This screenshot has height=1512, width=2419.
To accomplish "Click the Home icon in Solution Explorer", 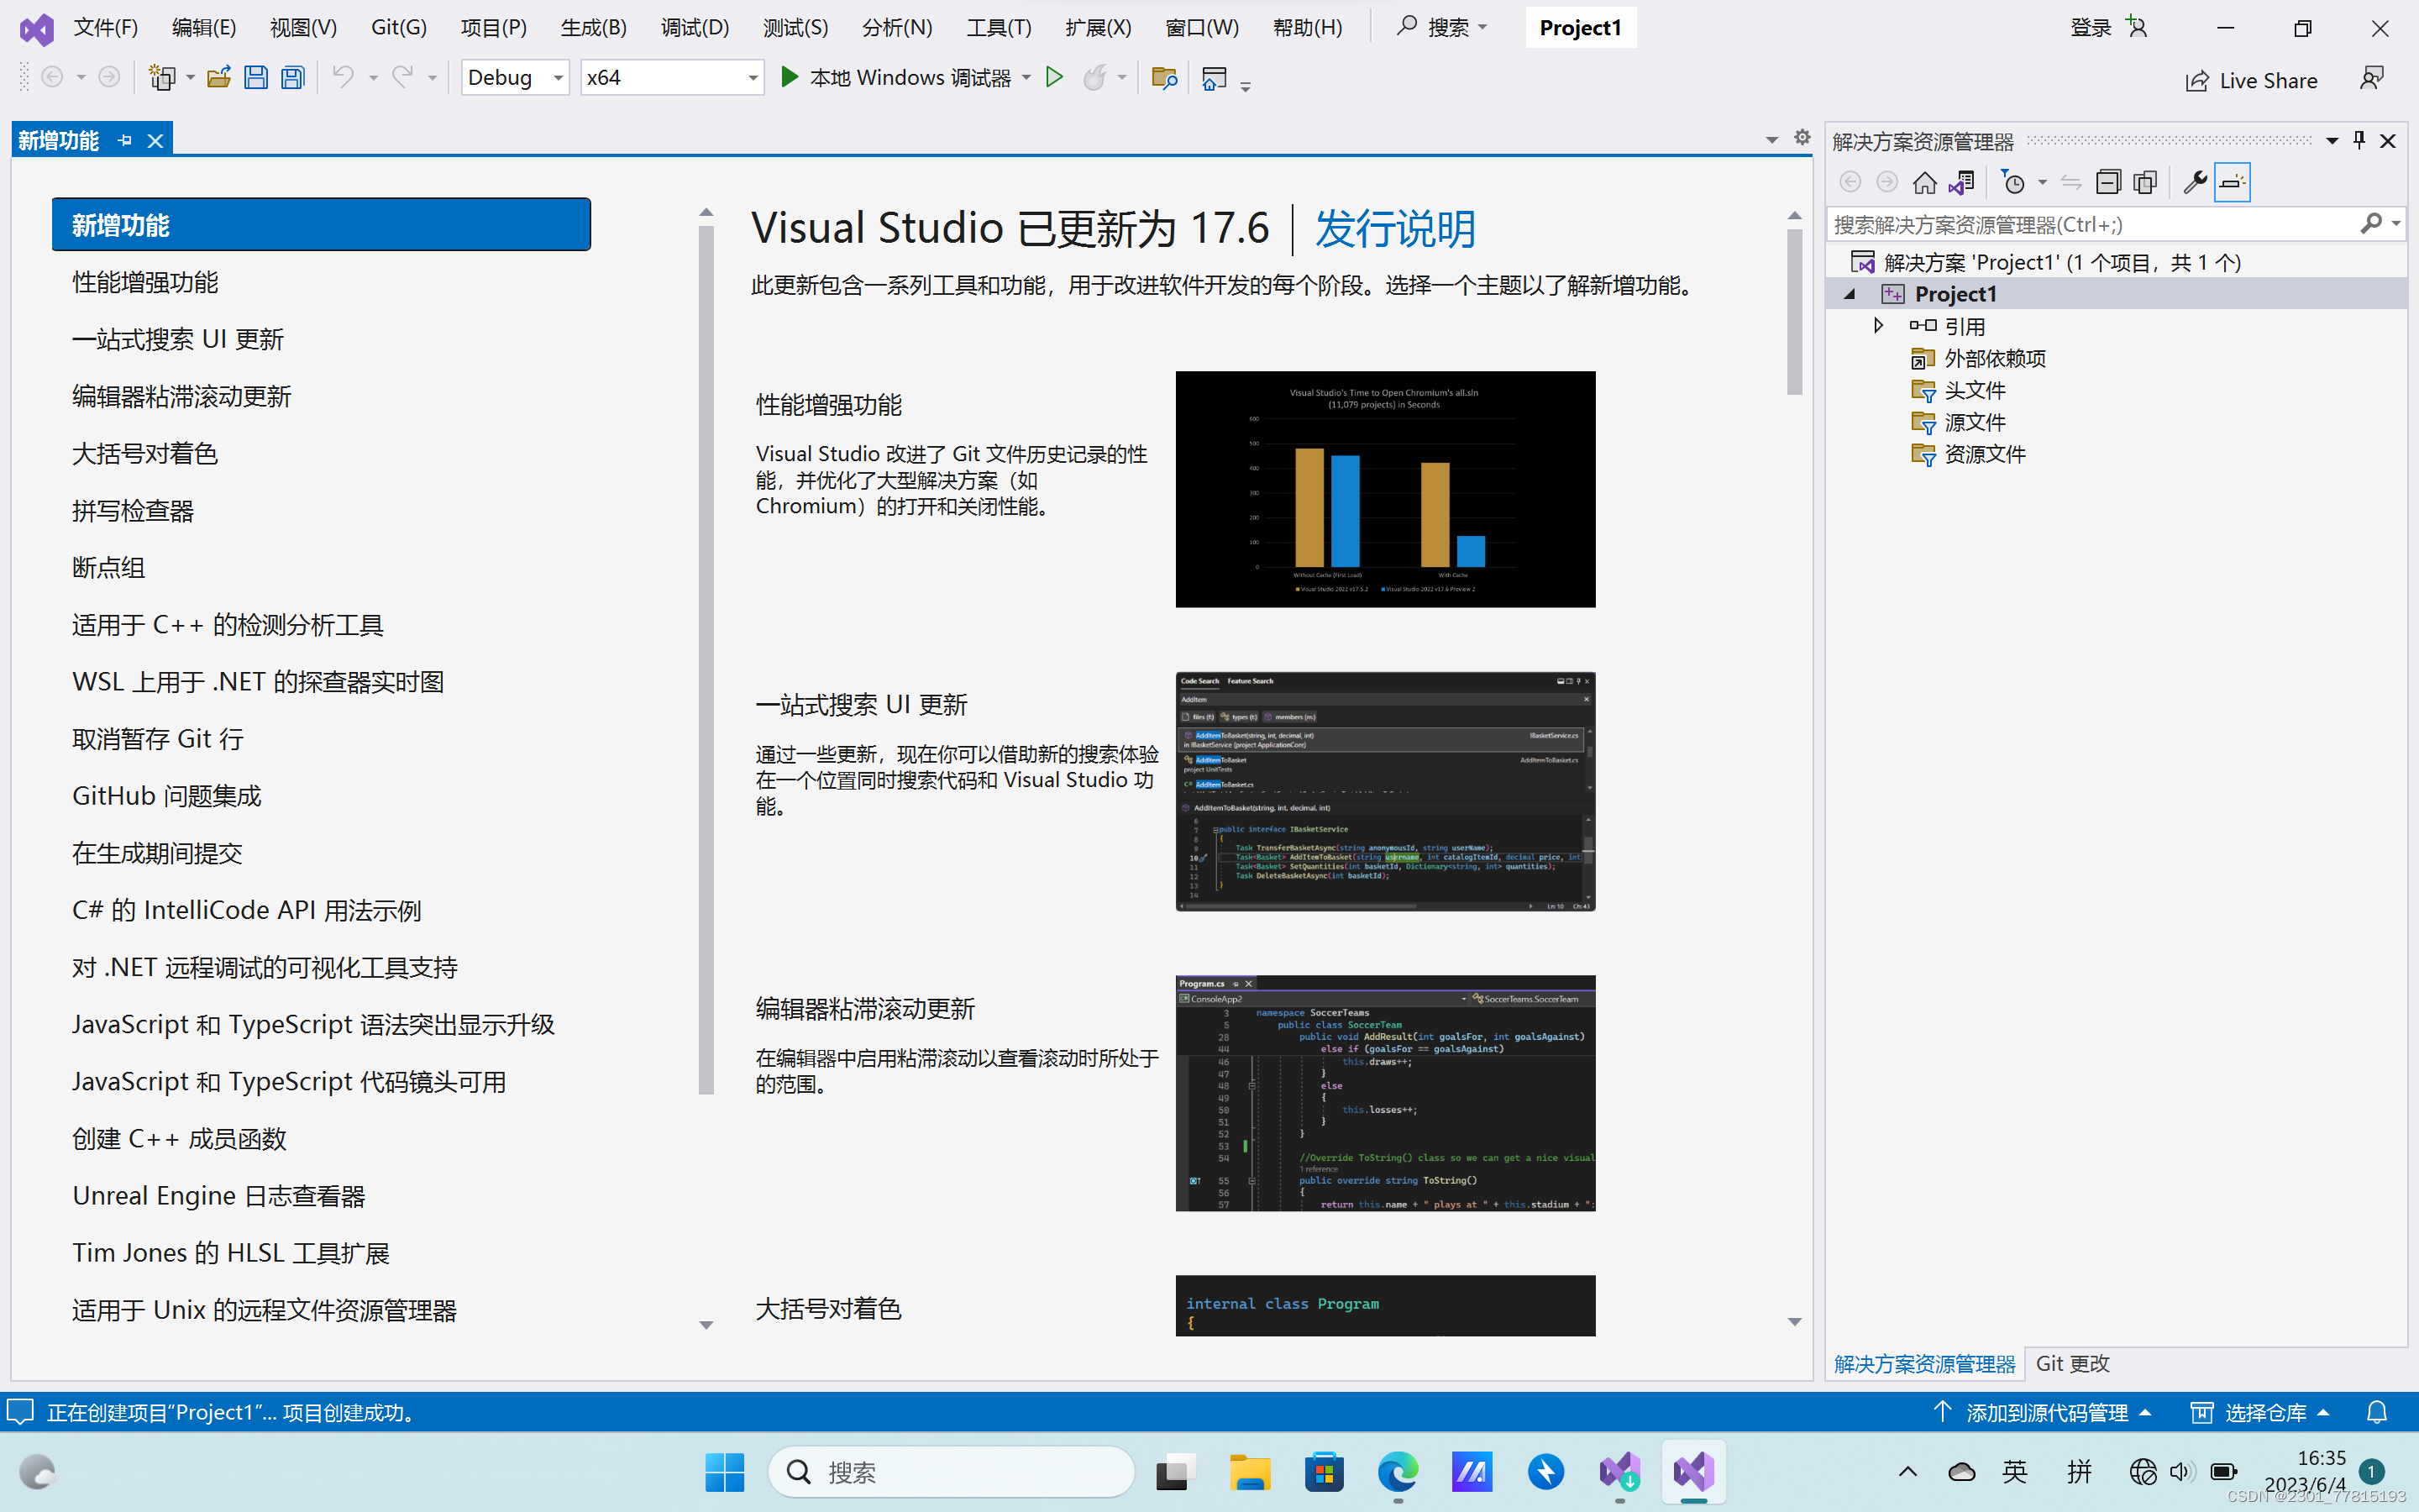I will click(1924, 182).
